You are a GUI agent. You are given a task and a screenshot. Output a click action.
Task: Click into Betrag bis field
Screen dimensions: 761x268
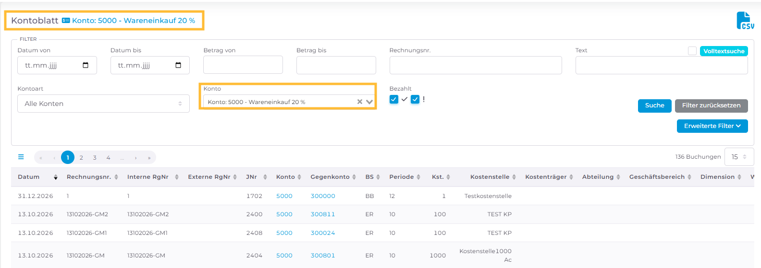(336, 65)
